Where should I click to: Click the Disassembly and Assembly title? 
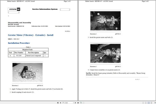click(19, 23)
